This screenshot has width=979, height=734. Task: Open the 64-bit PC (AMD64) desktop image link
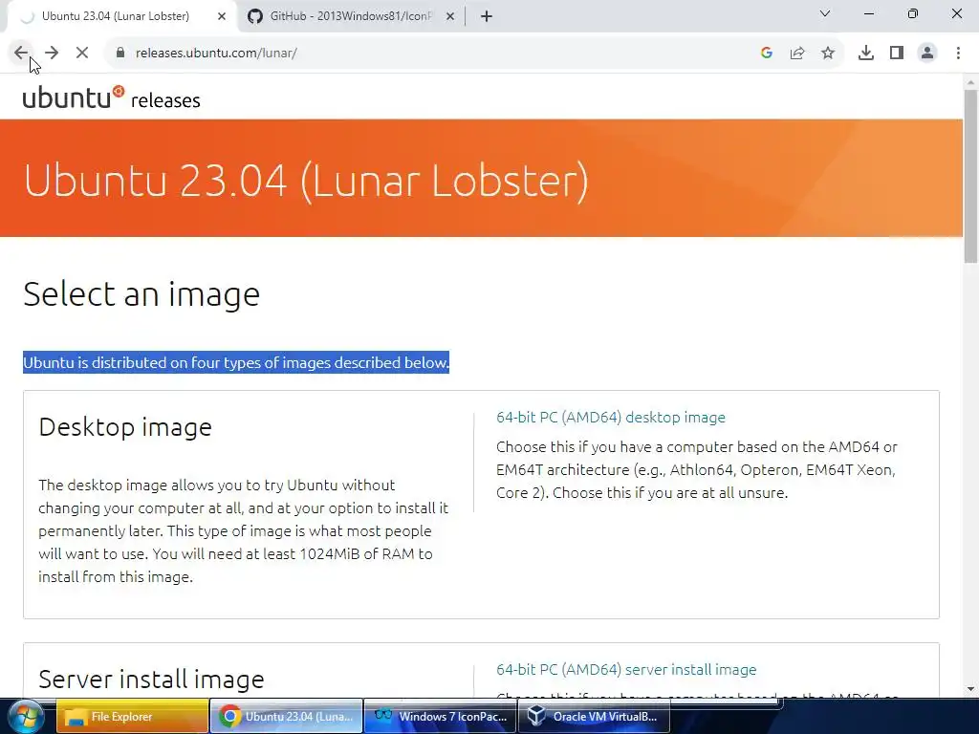611,417
